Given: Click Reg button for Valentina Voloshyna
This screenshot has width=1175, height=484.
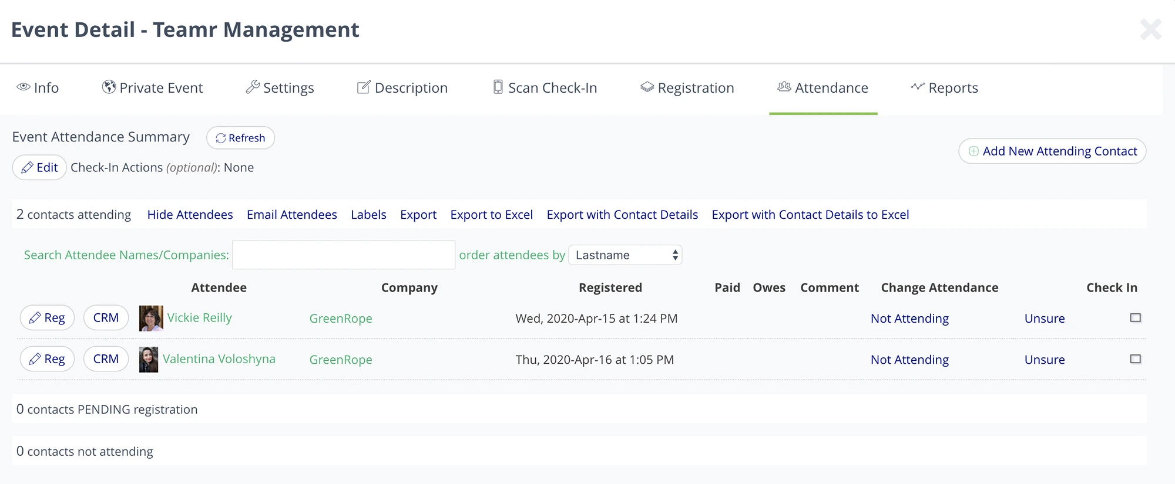Looking at the screenshot, I should click(47, 359).
